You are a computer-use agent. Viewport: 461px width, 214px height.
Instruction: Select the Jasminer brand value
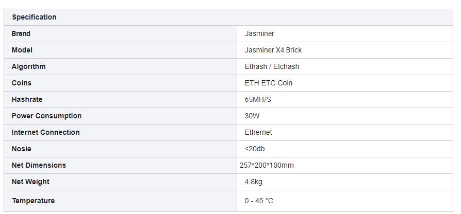click(259, 33)
